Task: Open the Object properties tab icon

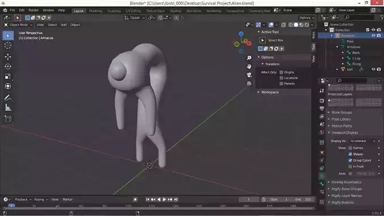Action: [x=322, y=152]
